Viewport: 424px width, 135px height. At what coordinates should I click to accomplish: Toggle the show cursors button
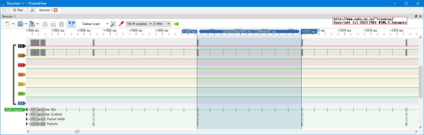coord(71,24)
